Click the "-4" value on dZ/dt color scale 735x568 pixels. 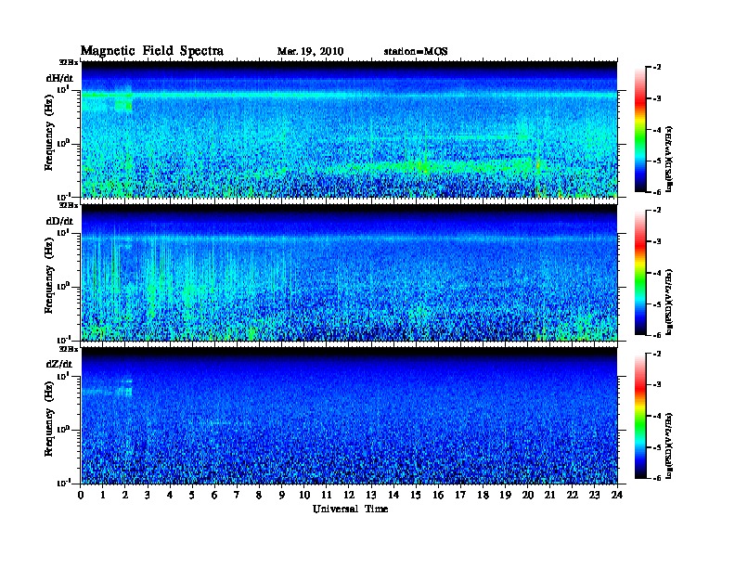click(657, 416)
